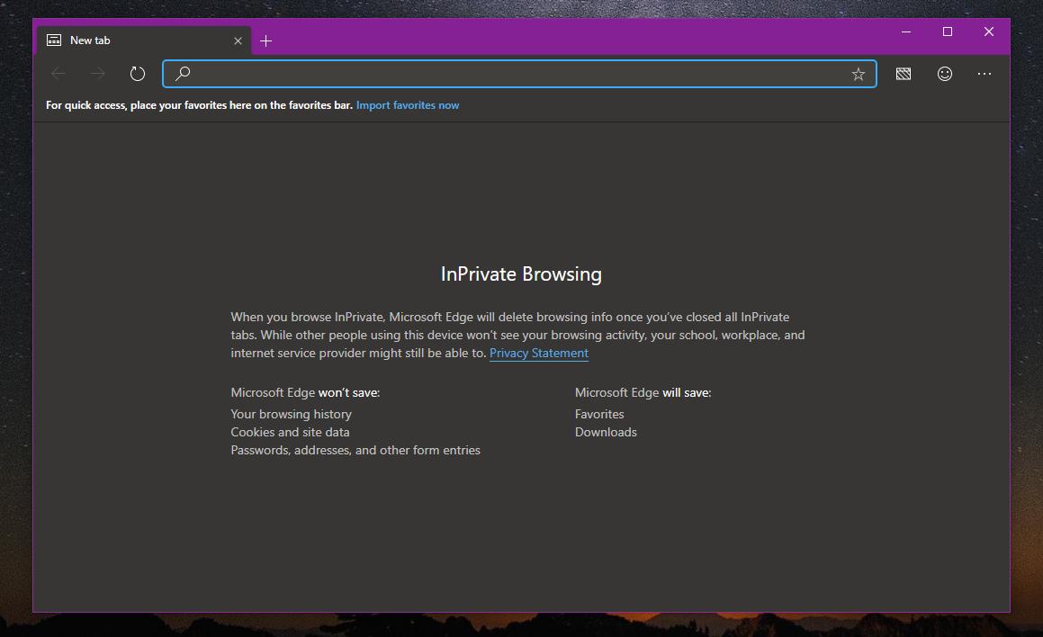Image resolution: width=1043 pixels, height=637 pixels.
Task: Refresh the page with the reload icon
Action: [137, 74]
